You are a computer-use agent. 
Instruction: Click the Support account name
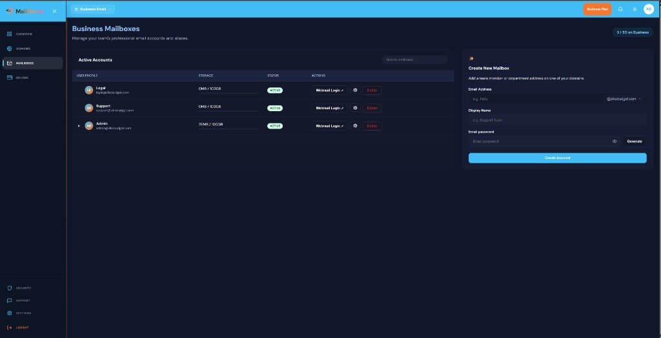click(103, 106)
